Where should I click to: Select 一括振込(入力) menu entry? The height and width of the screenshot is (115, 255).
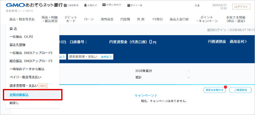pyautogui.click(x=33, y=37)
